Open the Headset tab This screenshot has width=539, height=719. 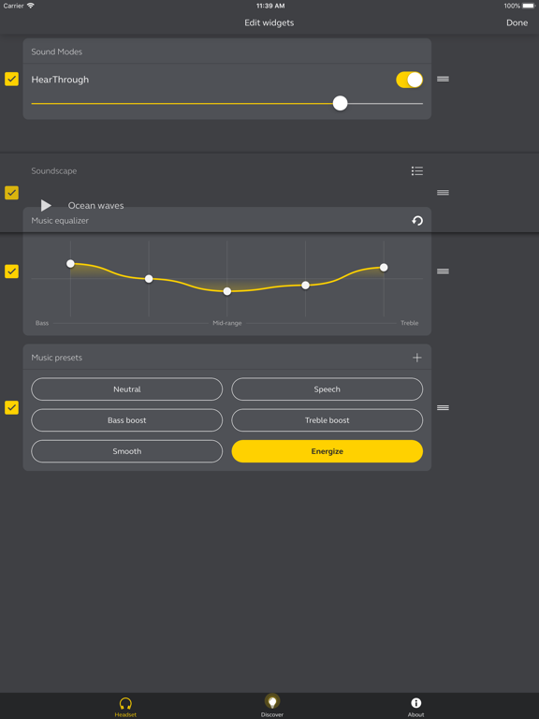tap(125, 707)
